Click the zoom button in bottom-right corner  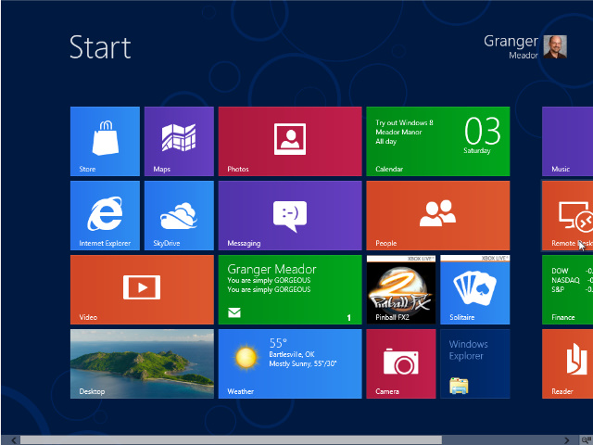point(585,439)
